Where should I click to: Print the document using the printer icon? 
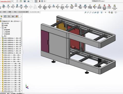(x=28, y=1)
